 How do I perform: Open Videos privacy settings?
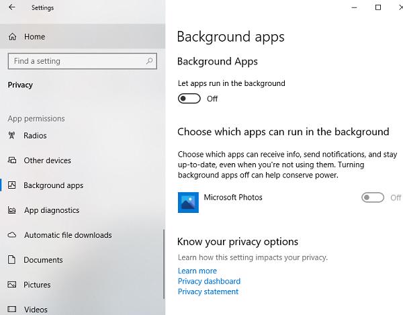click(83, 308)
